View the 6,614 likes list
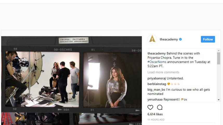 coord(155,114)
